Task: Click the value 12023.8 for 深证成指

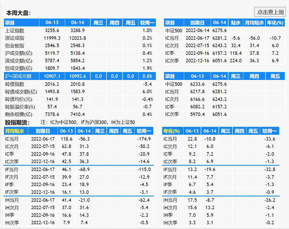Action: [x=78, y=38]
